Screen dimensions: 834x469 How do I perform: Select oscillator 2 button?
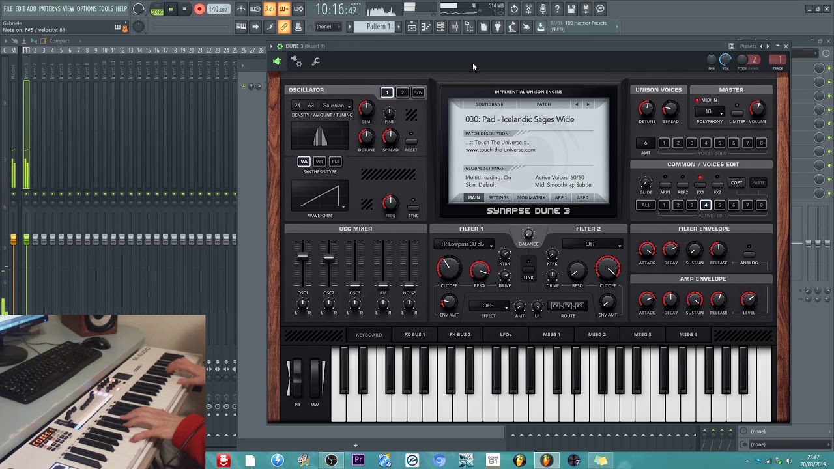pyautogui.click(x=403, y=92)
